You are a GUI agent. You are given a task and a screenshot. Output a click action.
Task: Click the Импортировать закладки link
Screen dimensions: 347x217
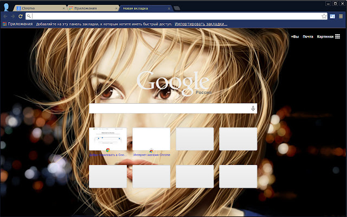pyautogui.click(x=201, y=24)
